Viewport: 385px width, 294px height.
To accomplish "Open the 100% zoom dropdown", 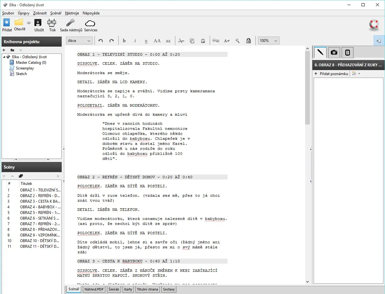I will click(x=269, y=41).
